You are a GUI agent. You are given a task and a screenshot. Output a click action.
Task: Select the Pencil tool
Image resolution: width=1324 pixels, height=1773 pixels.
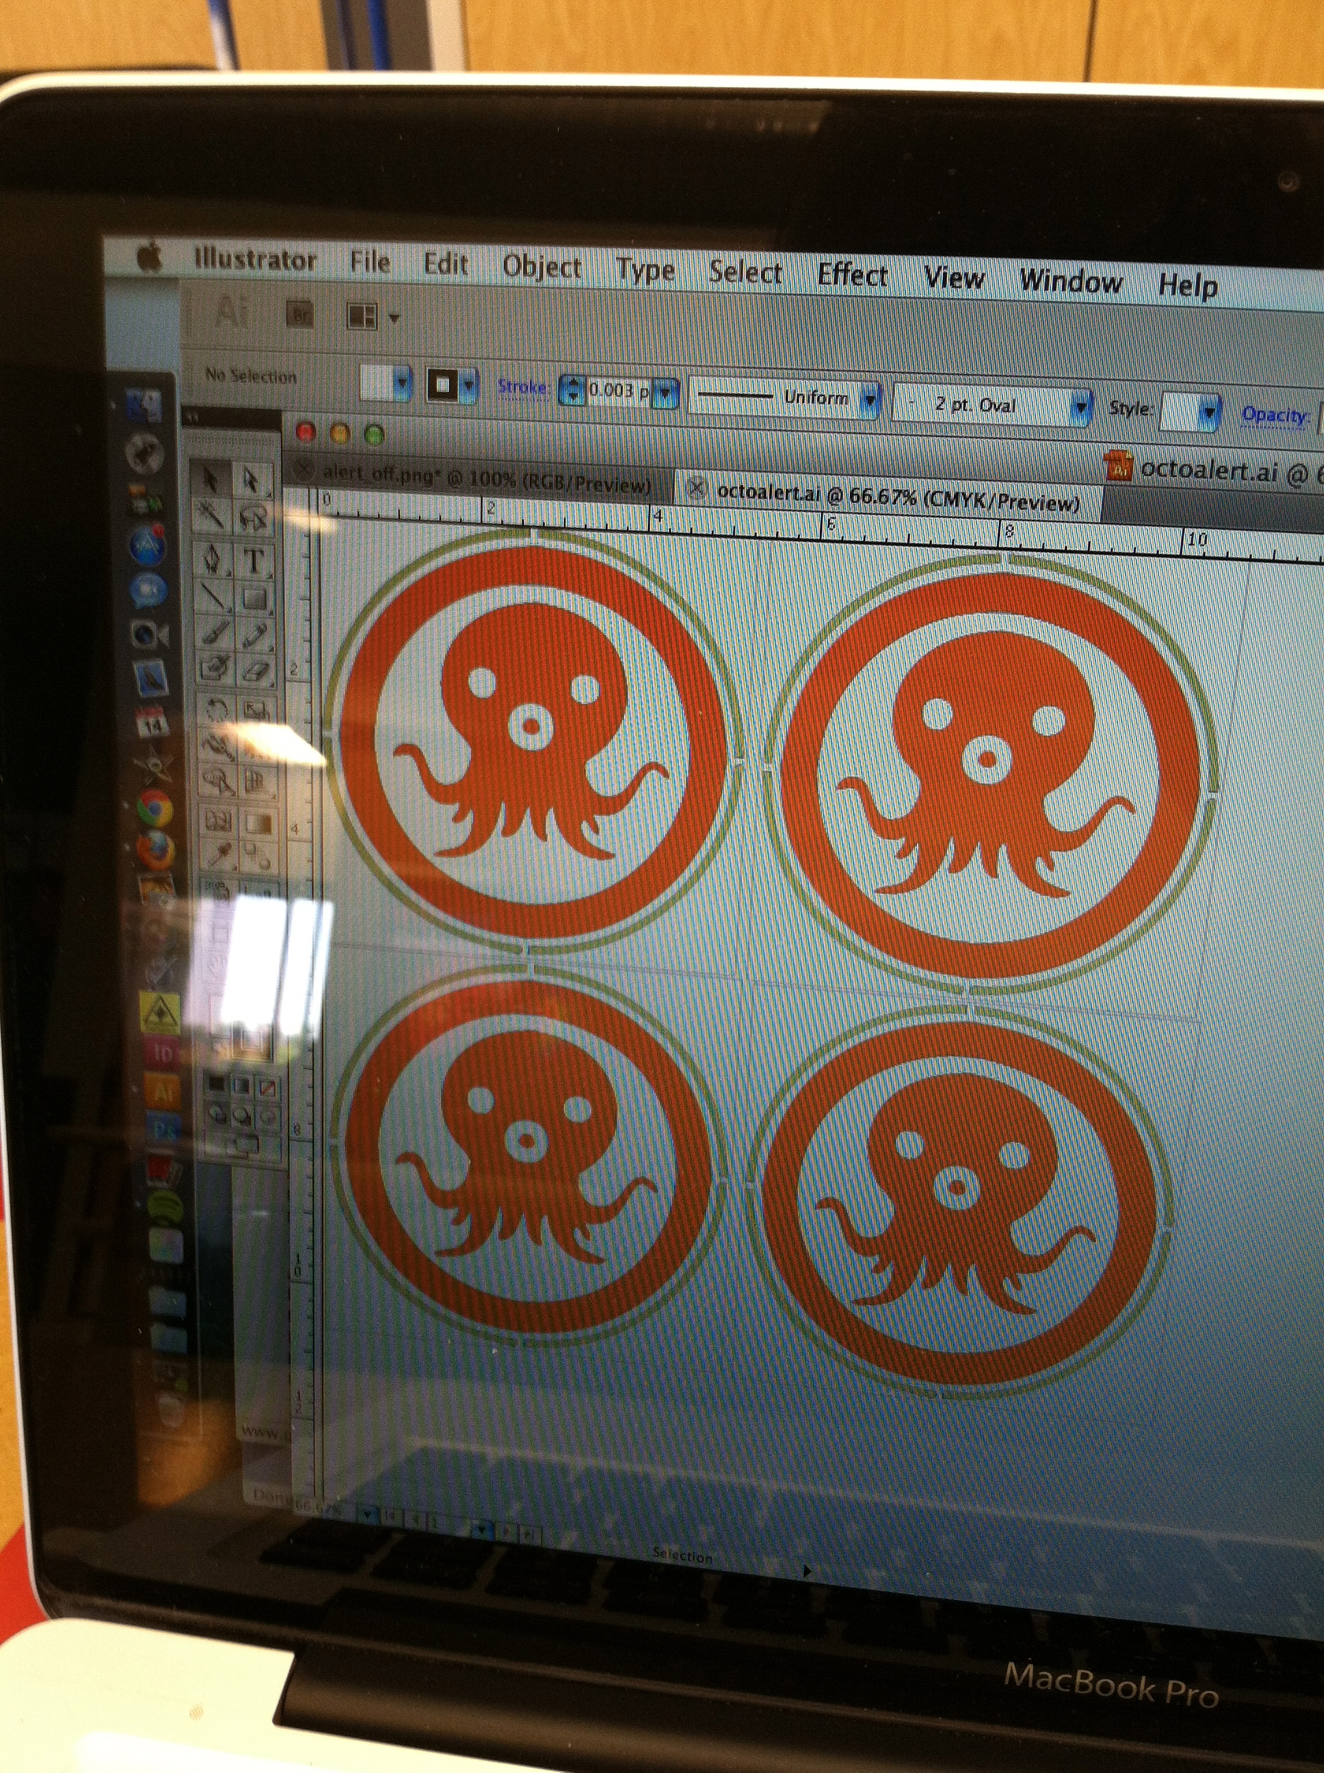click(x=256, y=634)
